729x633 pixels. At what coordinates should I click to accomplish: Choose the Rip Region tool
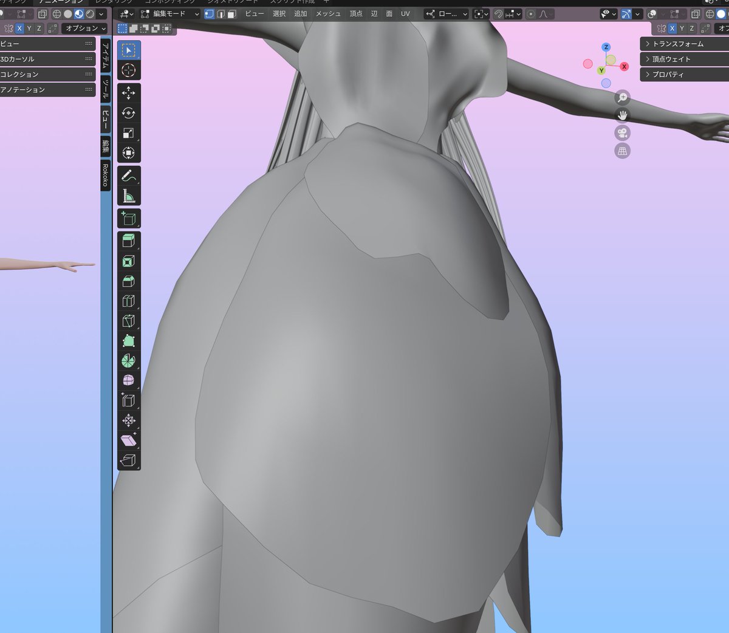[128, 460]
